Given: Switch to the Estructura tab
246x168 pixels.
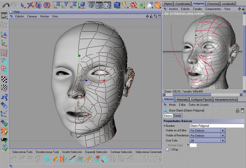Looking at the screenshot, I should pyautogui.click(x=213, y=4).
